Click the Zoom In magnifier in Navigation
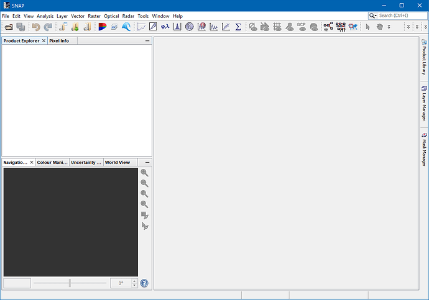The height and width of the screenshot is (300, 429). click(x=144, y=173)
